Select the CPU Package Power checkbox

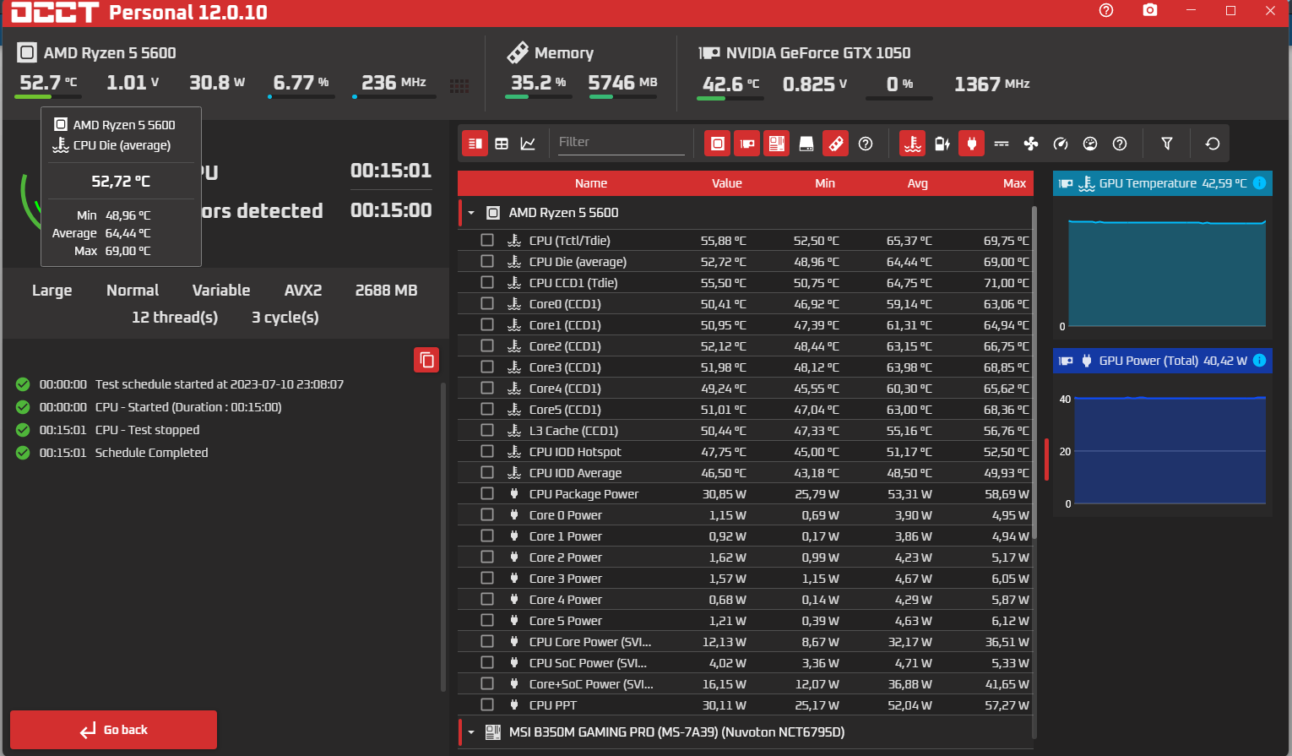click(487, 493)
